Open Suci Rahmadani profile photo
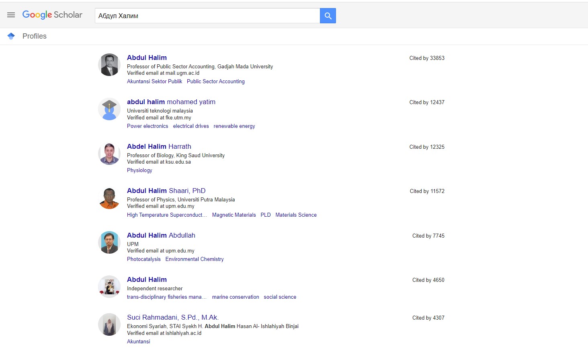Screen dimensions: 588x353 (x=109, y=324)
